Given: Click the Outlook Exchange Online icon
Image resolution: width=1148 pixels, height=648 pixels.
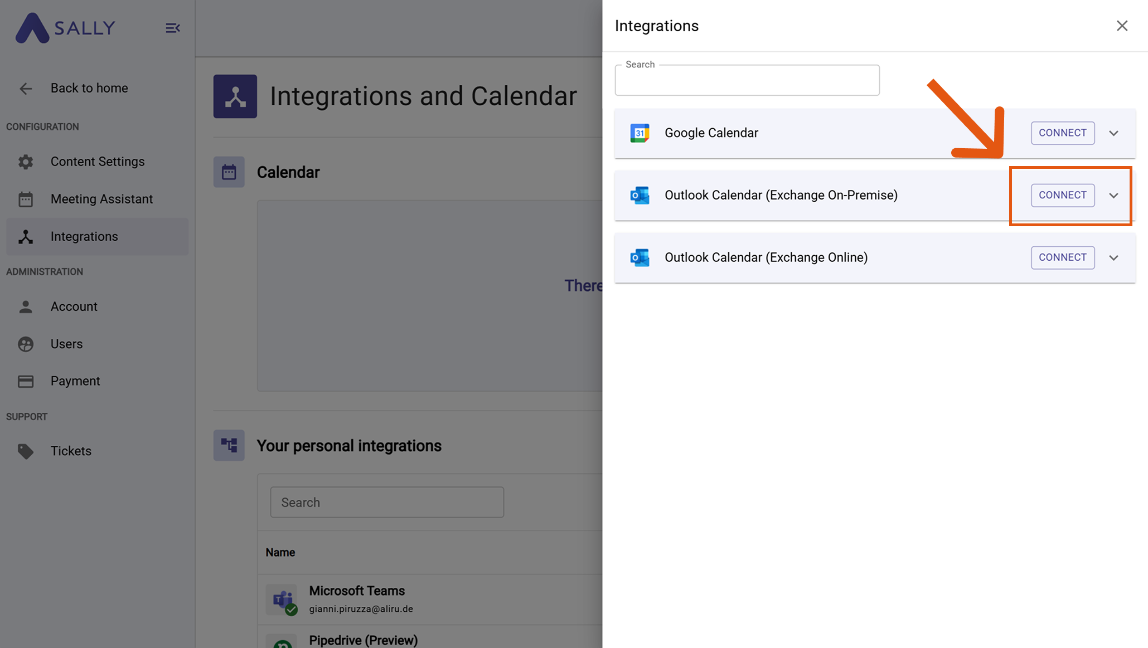Looking at the screenshot, I should (x=640, y=257).
